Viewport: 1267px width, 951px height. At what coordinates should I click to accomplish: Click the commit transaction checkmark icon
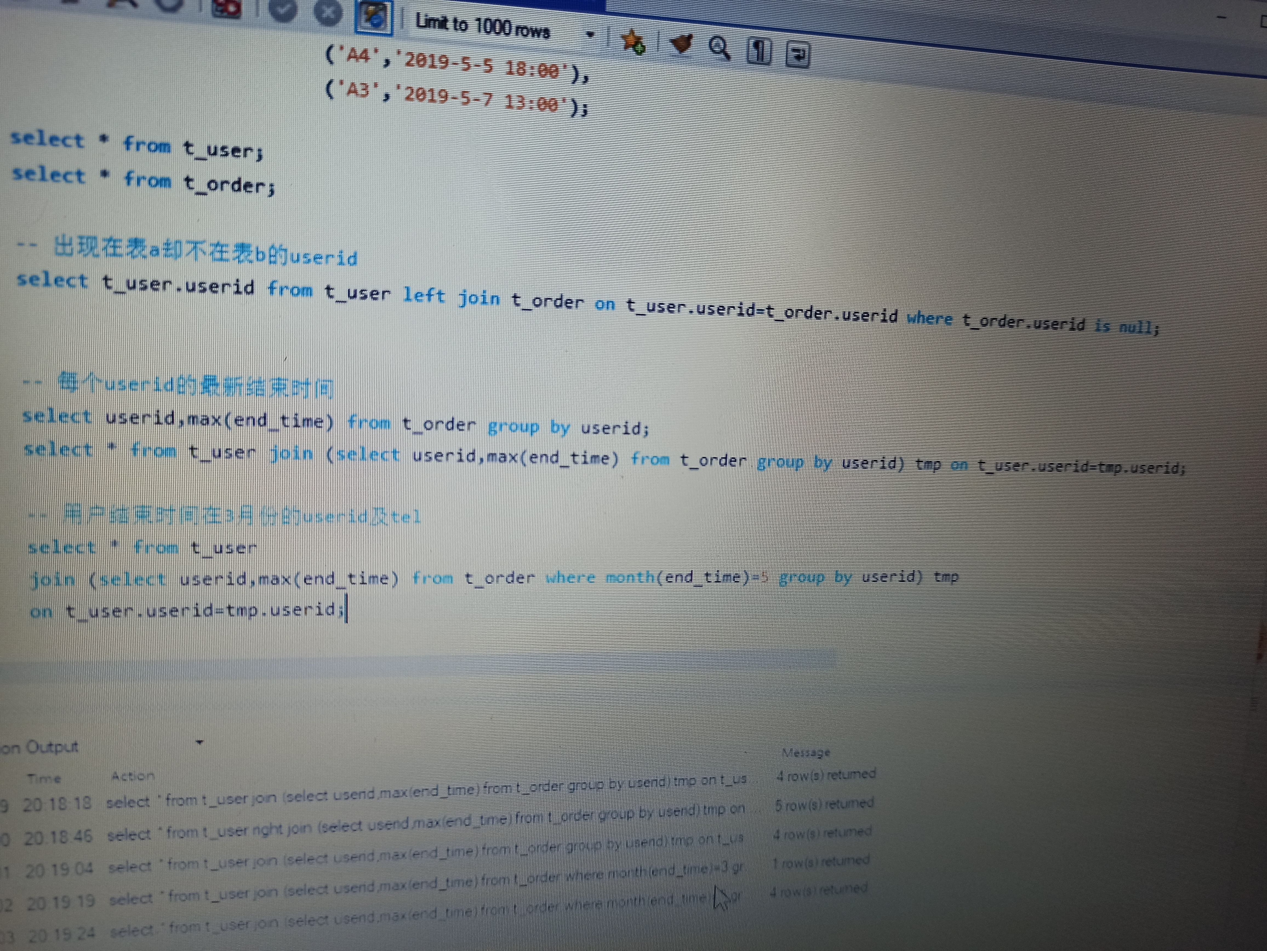click(x=283, y=10)
